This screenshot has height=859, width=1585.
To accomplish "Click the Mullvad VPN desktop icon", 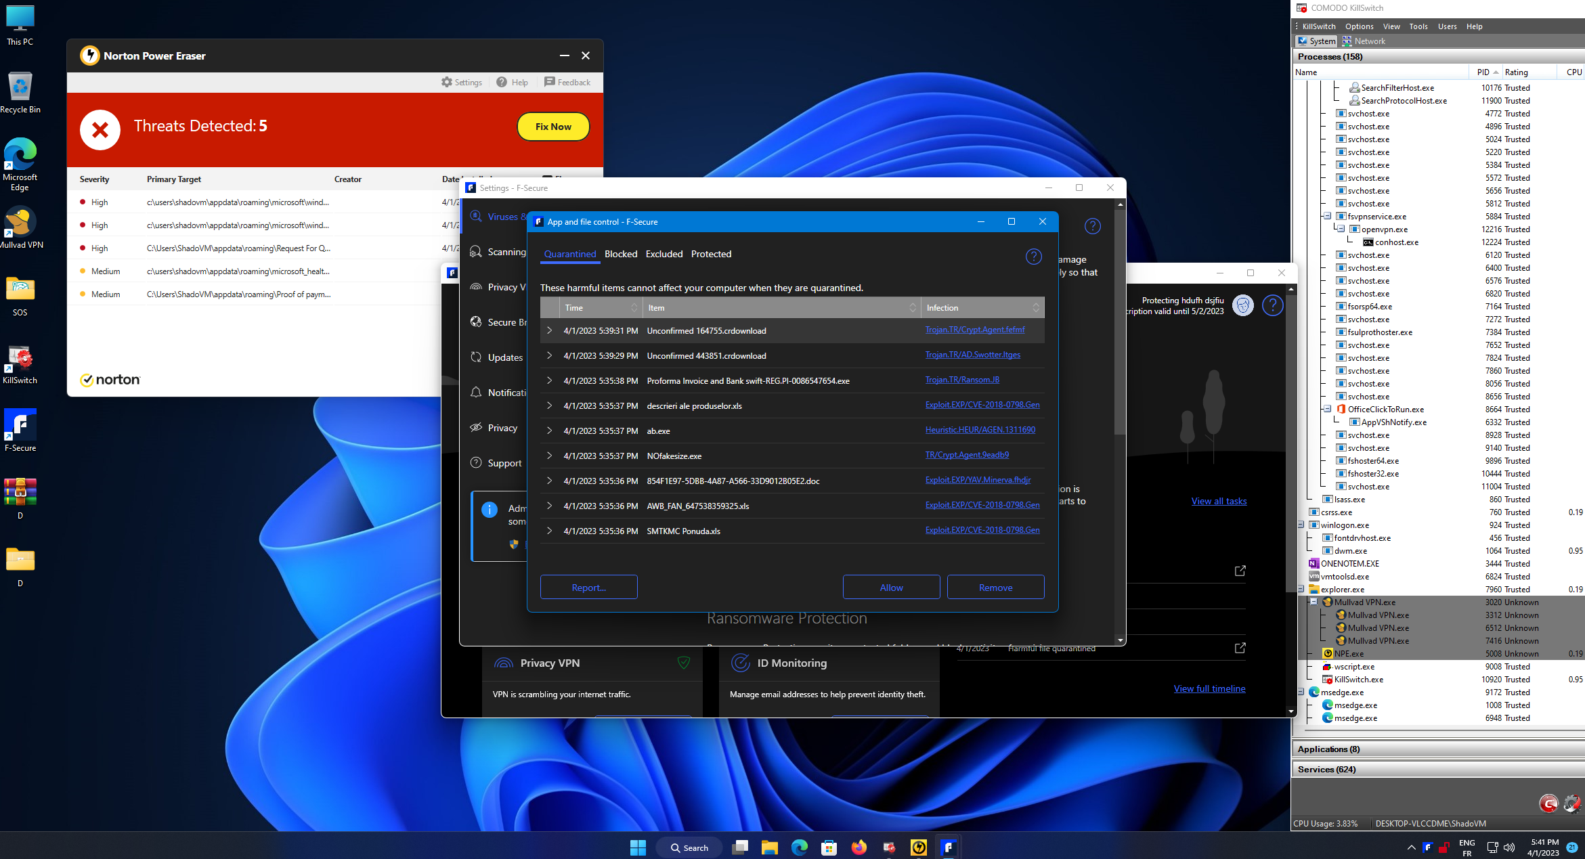I will [20, 222].
